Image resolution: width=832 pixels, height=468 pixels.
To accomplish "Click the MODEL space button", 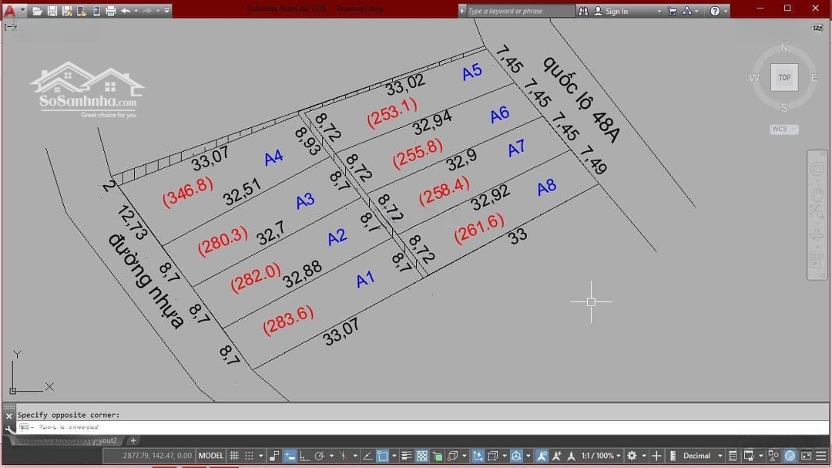I will (x=210, y=456).
